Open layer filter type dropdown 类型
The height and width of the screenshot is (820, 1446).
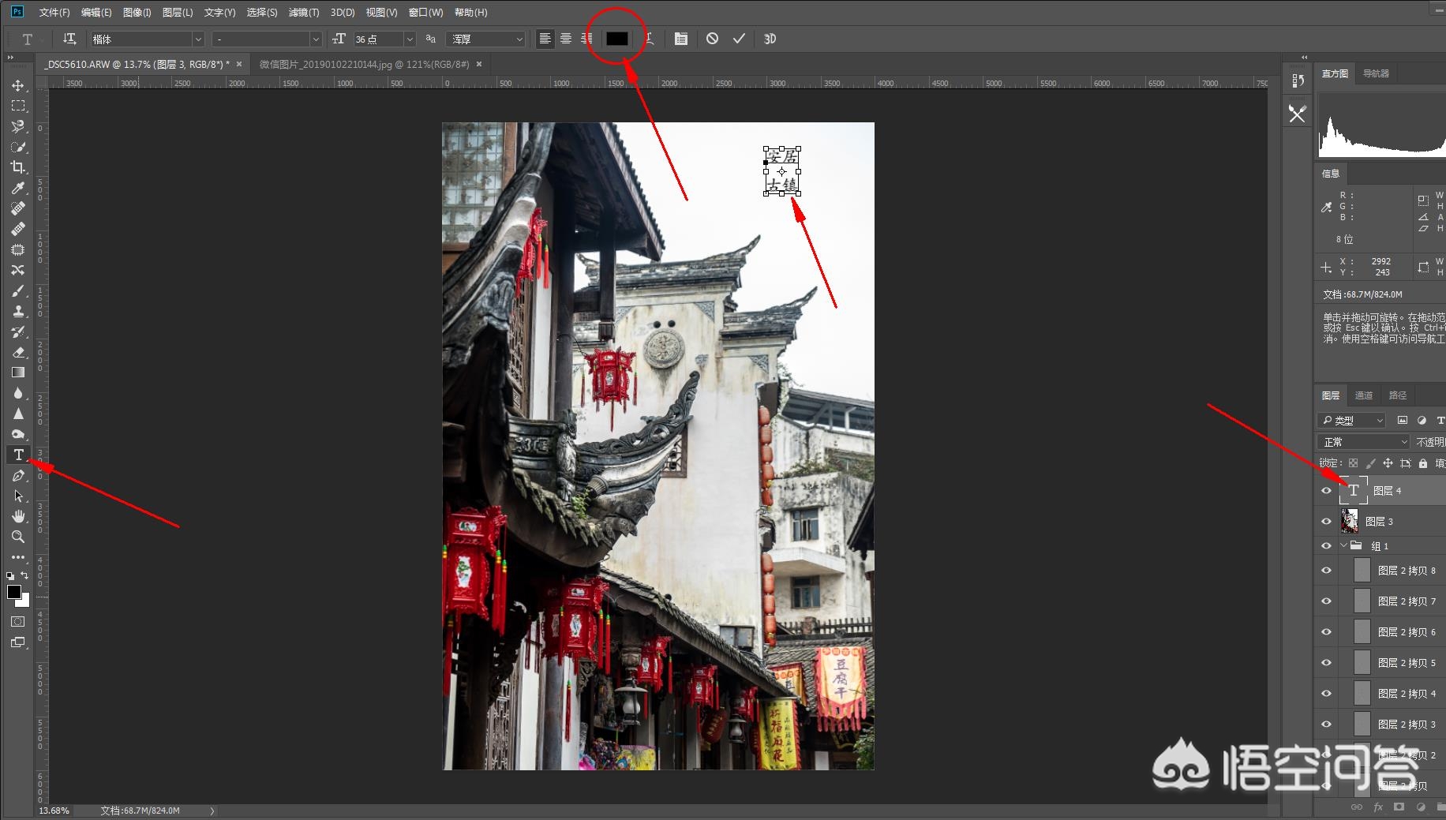[1351, 421]
